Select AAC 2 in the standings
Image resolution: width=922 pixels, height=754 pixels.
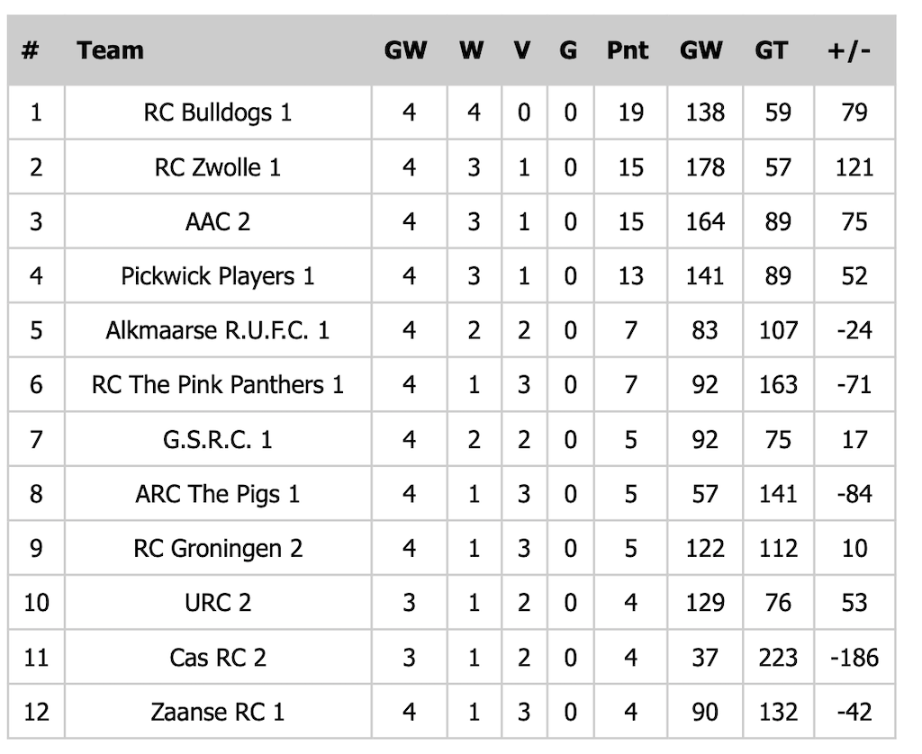click(x=218, y=221)
